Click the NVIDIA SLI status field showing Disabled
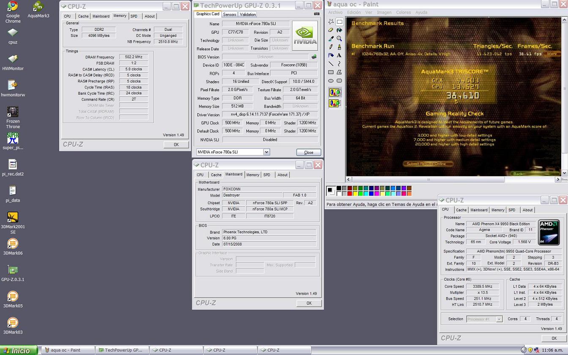The width and height of the screenshot is (568, 355). pyautogui.click(x=270, y=139)
